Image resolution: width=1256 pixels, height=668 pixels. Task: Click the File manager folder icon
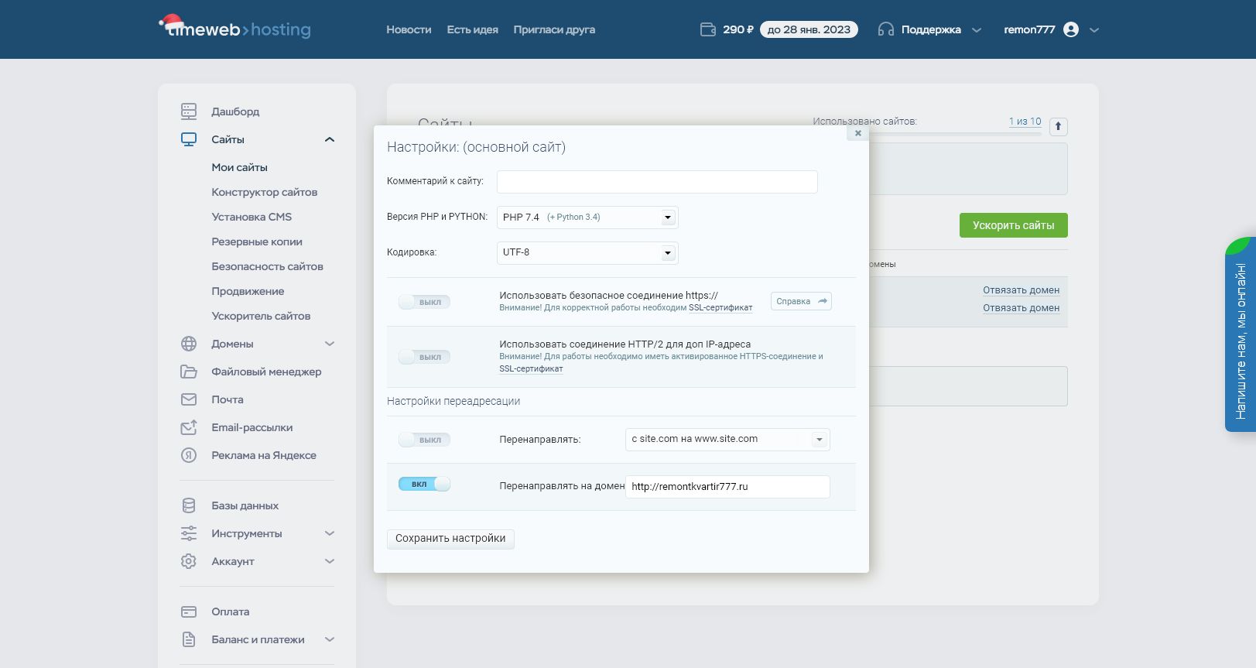189,372
